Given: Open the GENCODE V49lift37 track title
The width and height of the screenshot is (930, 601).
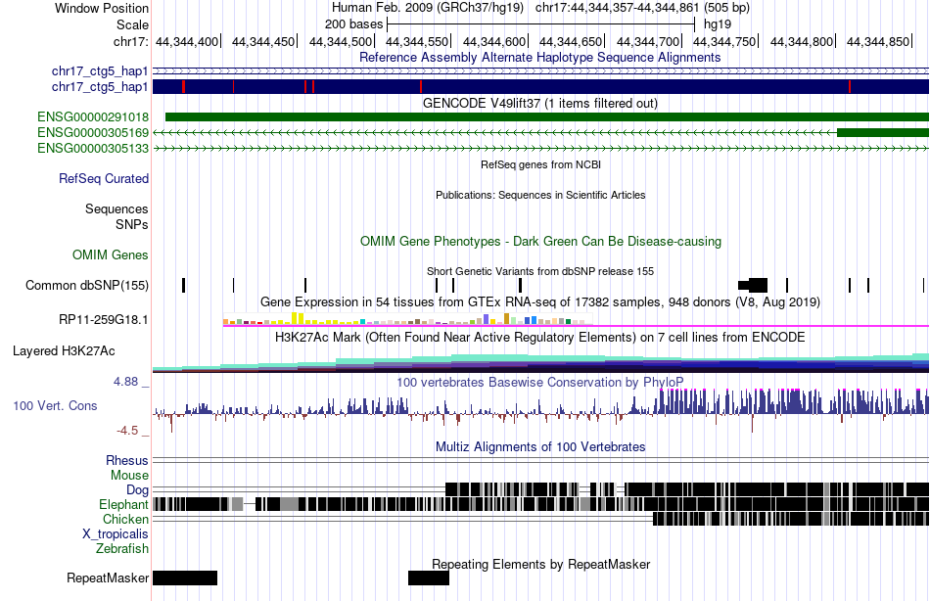Looking at the screenshot, I should tap(540, 103).
